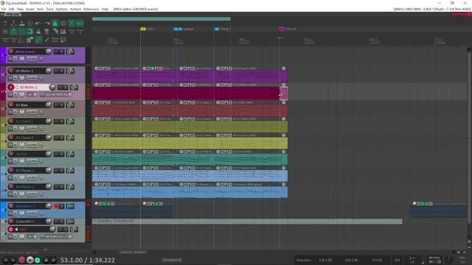Viewport: 472px width, 265px height.
Task: Open routing IO button on 11 Bass track
Action: point(70,105)
